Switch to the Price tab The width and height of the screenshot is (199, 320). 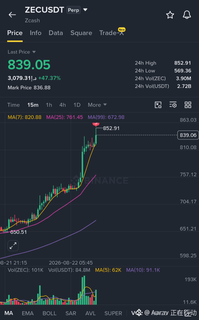15,33
